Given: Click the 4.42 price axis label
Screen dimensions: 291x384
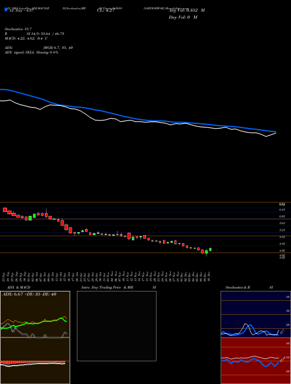Looking at the screenshot, I should 282,244.
